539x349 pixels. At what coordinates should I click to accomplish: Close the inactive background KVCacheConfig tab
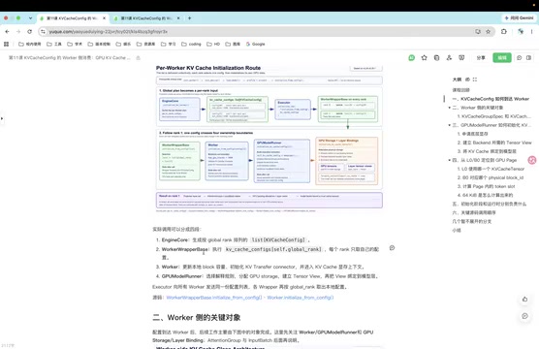pos(178,18)
